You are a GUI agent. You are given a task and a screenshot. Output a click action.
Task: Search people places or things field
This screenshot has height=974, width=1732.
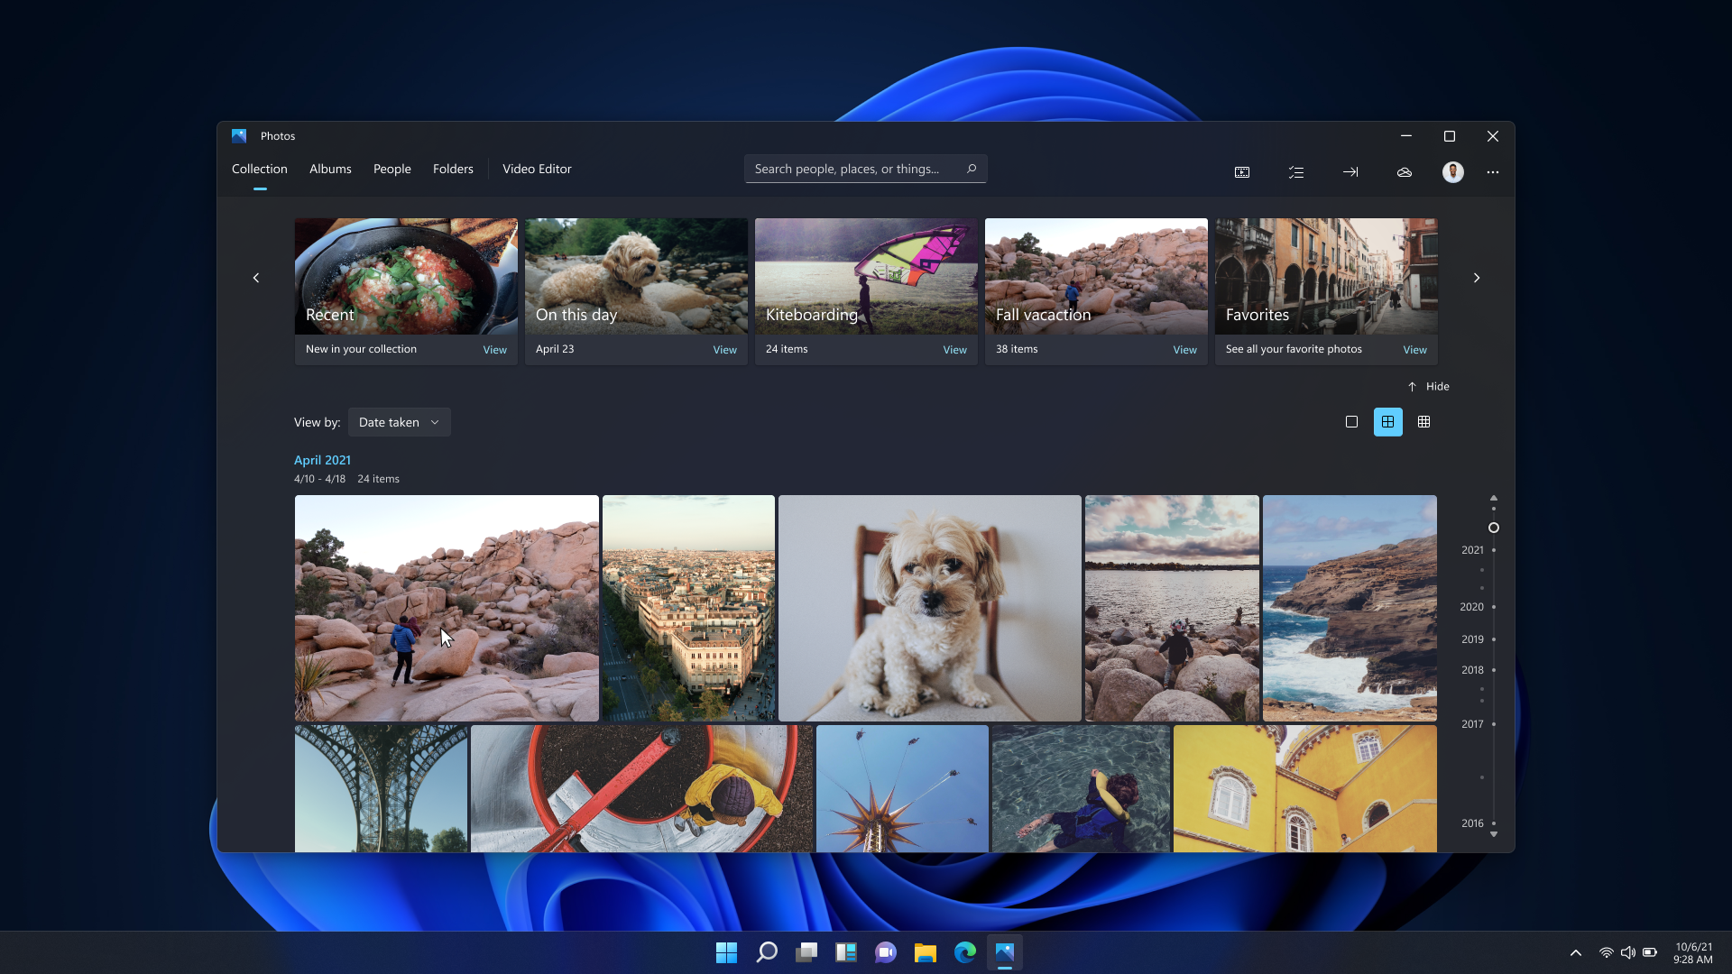[865, 168]
